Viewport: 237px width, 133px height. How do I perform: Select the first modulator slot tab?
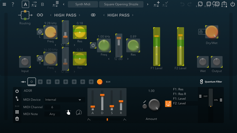tap(32, 82)
